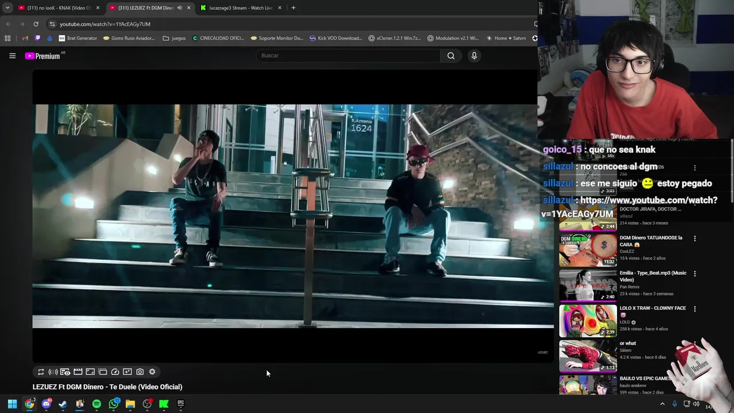Click the eye overlay icon below the player
Image resolution: width=734 pixels, height=413 pixels.
65,372
